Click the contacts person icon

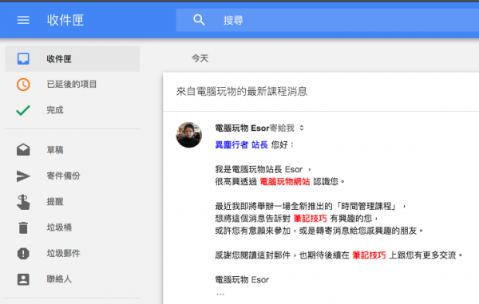pos(23,279)
